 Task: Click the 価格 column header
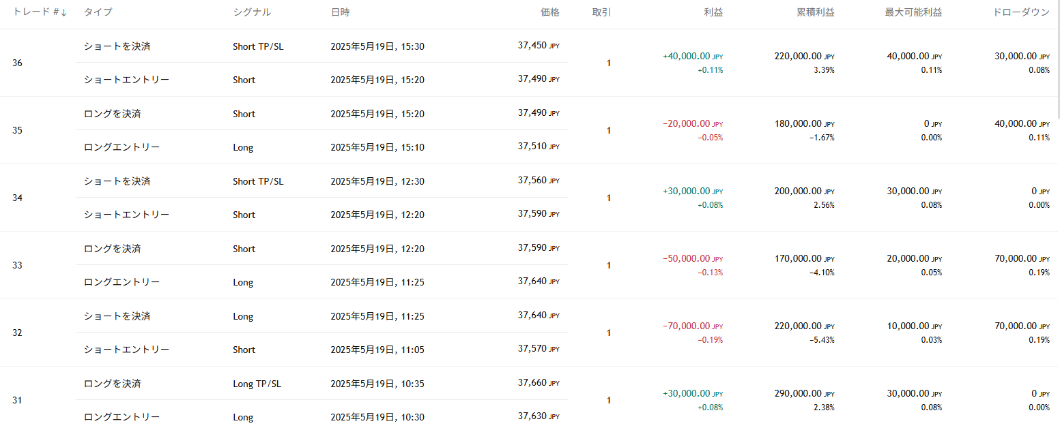coord(549,12)
